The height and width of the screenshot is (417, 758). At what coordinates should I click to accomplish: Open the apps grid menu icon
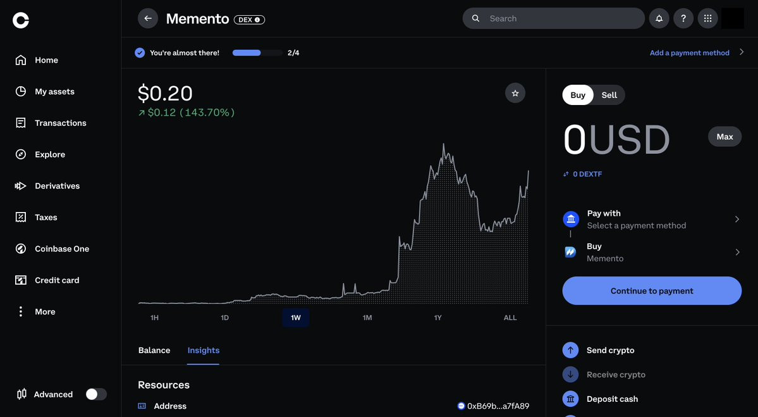[707, 18]
